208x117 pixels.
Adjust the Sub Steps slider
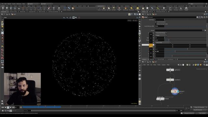pos(185,19)
